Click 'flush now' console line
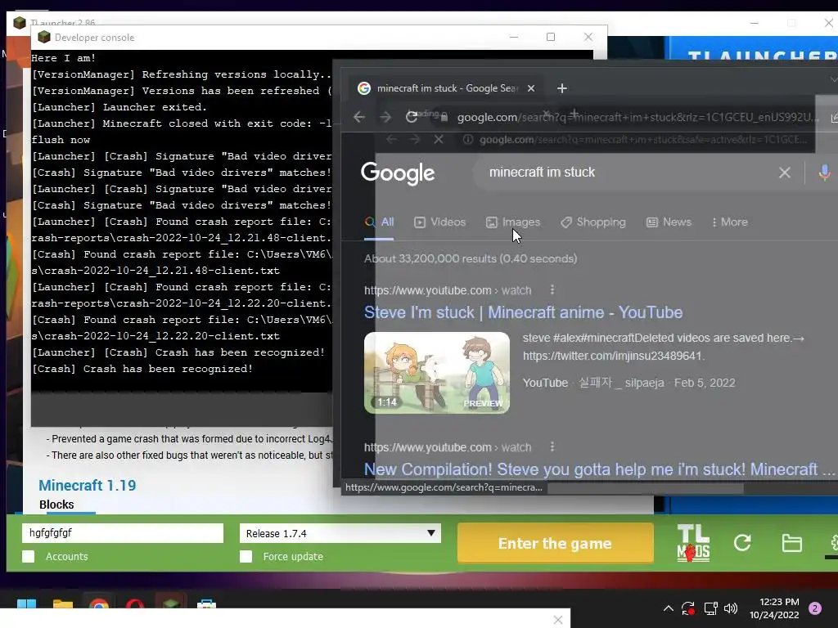The width and height of the screenshot is (838, 628). point(61,139)
